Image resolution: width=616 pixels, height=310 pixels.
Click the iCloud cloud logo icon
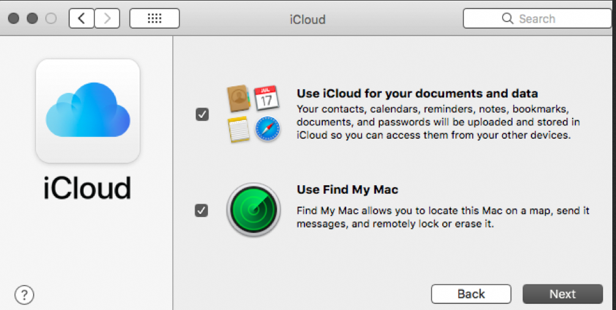[87, 111]
